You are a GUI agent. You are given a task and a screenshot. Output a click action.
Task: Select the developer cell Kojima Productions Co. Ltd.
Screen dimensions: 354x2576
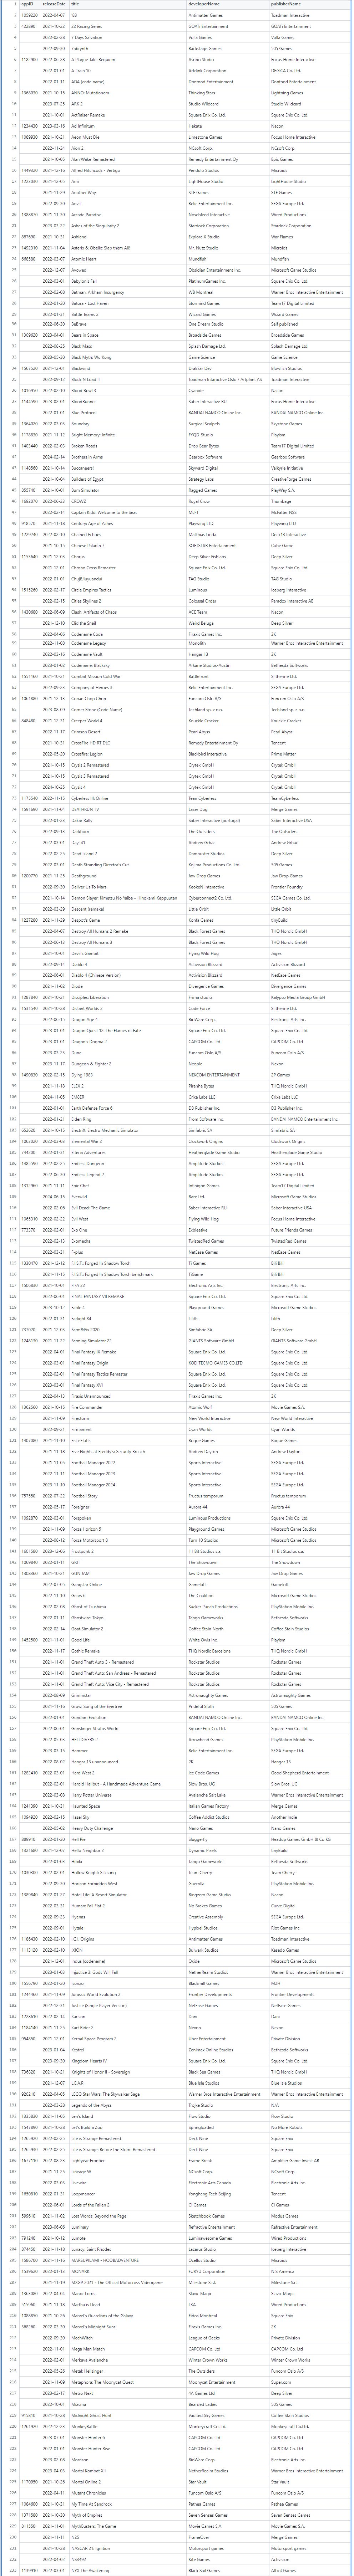(x=228, y=864)
